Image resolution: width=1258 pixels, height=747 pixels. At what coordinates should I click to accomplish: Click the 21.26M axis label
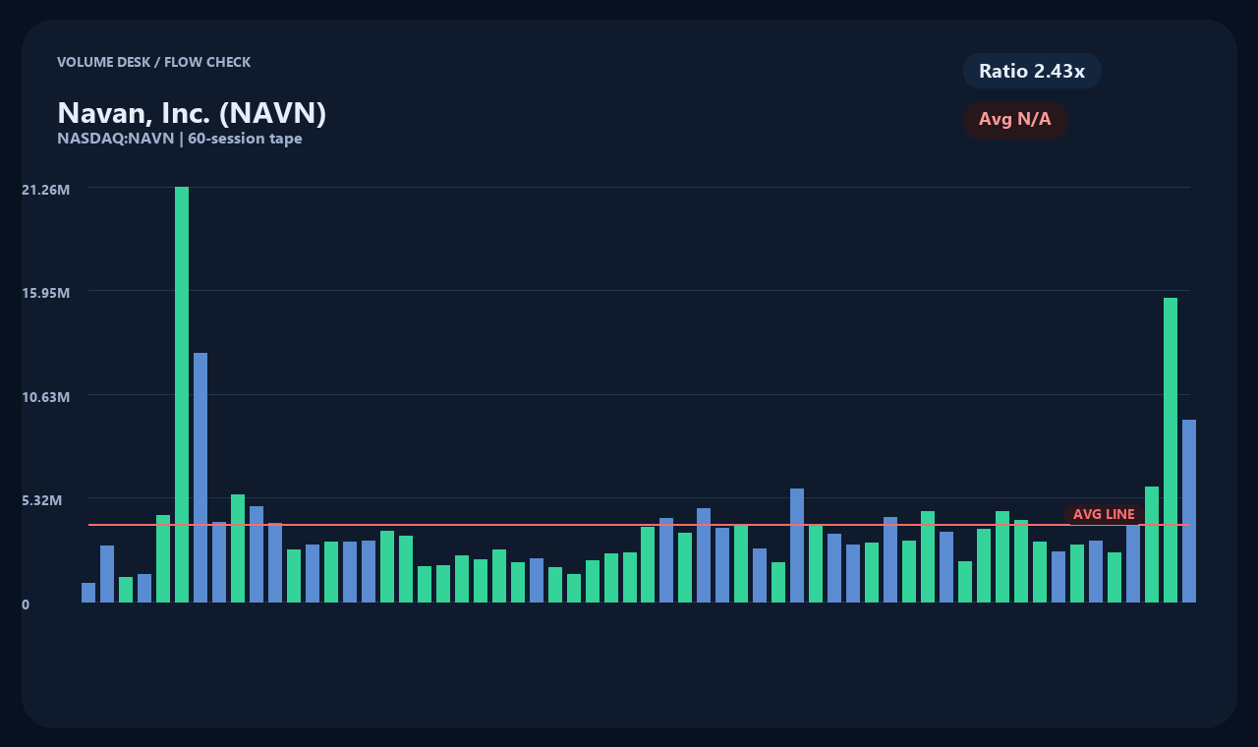pyautogui.click(x=45, y=189)
